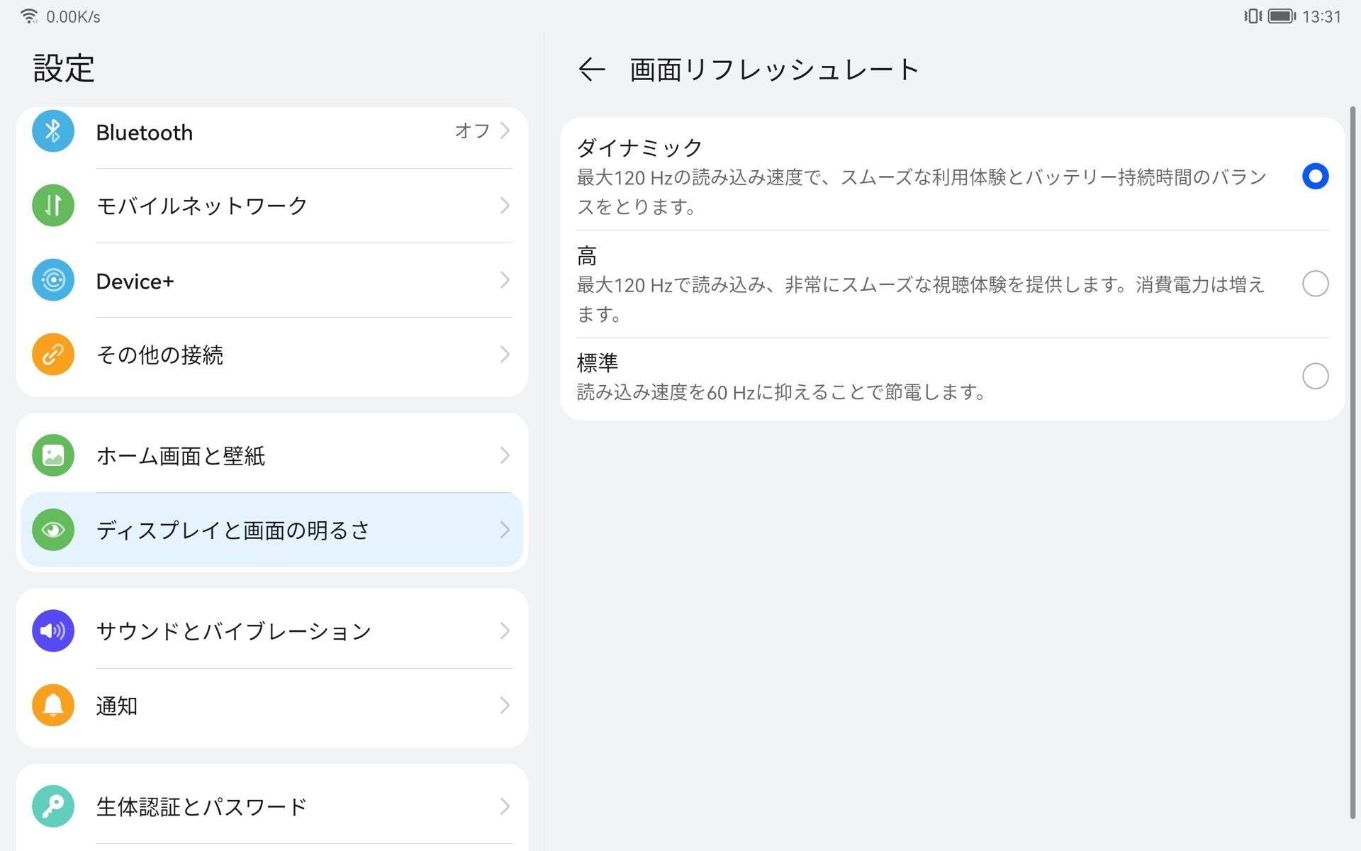Select the 標準 60 Hz radio button
The image size is (1361, 851).
1315,376
